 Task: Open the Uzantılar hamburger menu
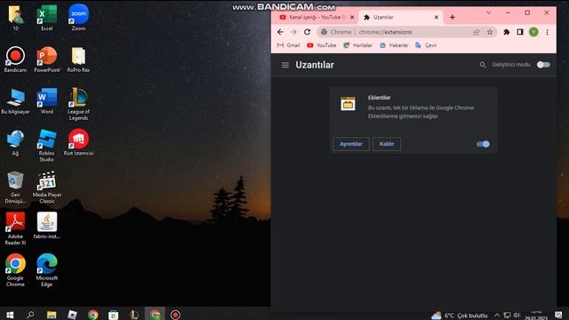point(285,65)
